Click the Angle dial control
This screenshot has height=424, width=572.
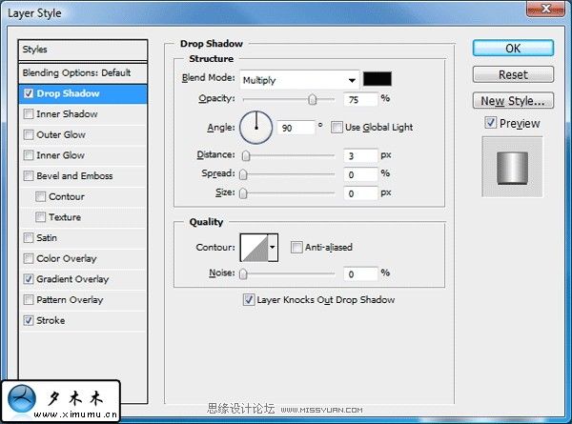coord(256,128)
